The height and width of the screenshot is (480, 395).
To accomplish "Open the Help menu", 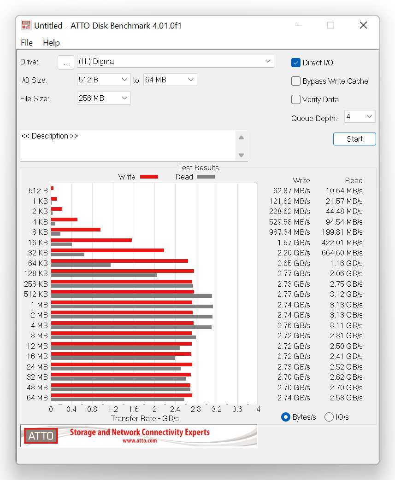I will tap(51, 42).
